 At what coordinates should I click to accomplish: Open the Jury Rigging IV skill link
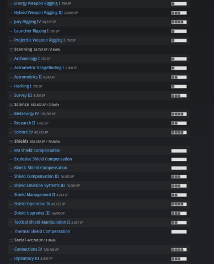click(x=28, y=22)
